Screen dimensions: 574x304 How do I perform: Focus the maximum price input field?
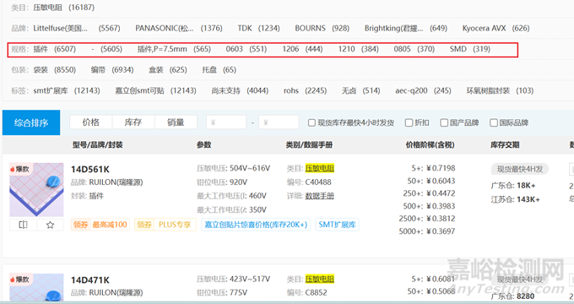tap(279, 122)
